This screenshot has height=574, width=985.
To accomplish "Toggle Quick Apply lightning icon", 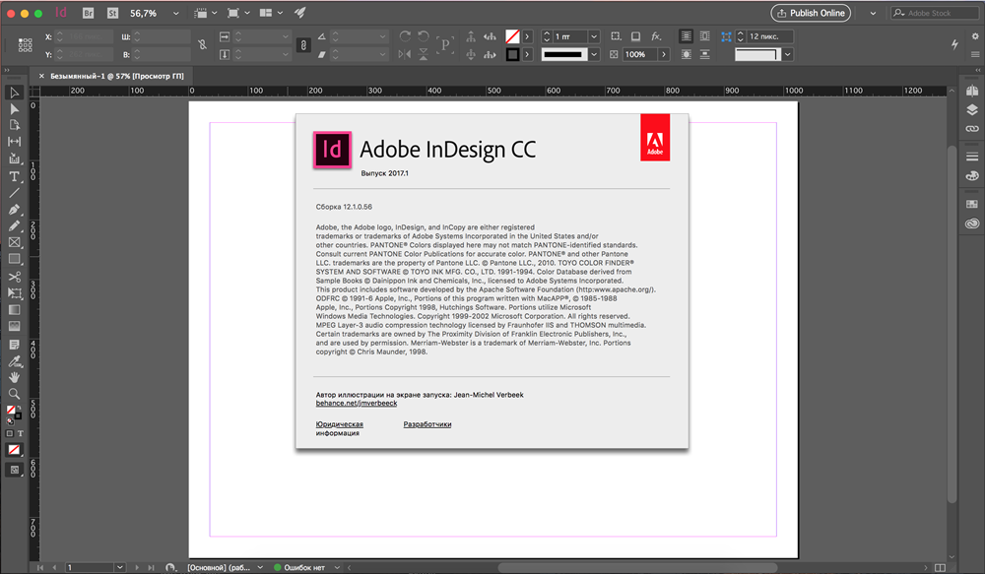I will (x=954, y=44).
